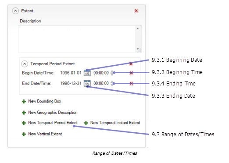Screen dimensions: 229x163
Task: Adjust the Begin time spinner arrows
Action: tap(112, 73)
